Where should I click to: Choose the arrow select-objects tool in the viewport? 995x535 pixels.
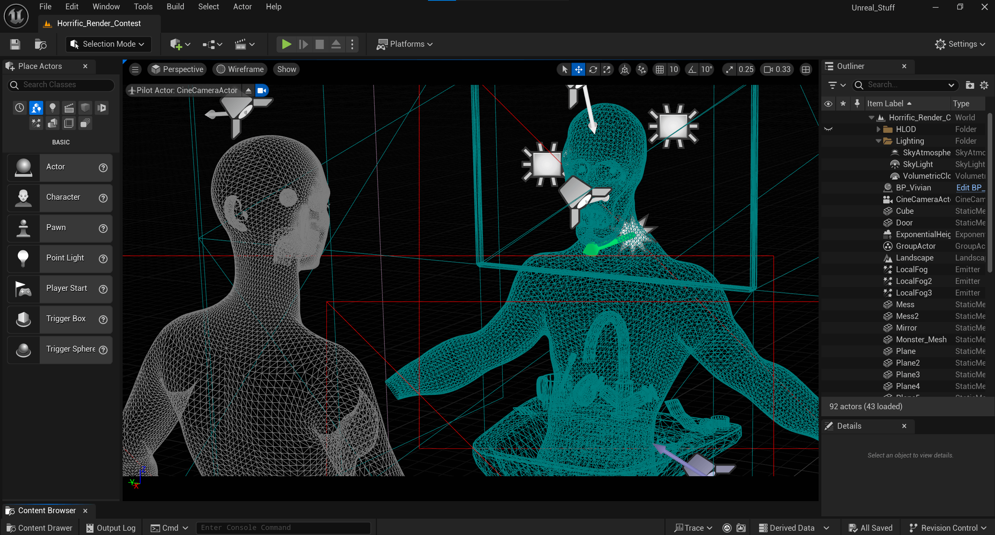[565, 69]
